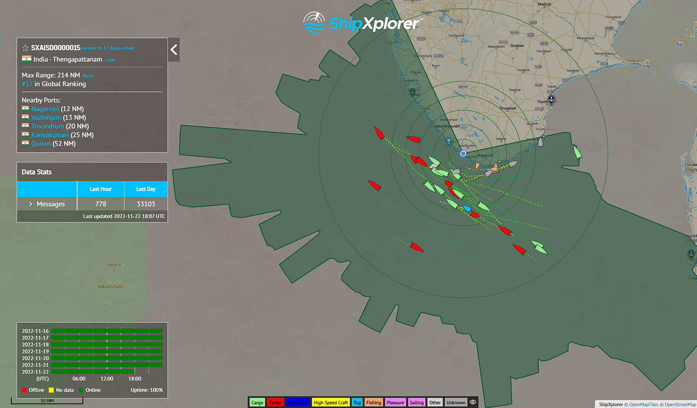
Task: Click the blue tug vessel icon
Action: (467, 208)
